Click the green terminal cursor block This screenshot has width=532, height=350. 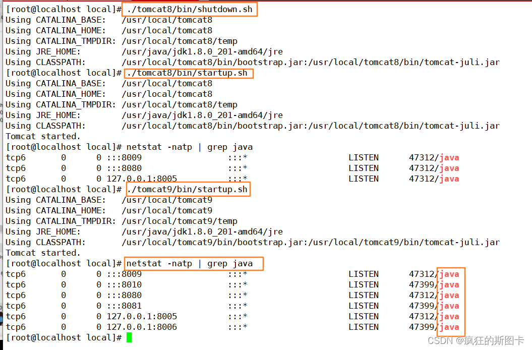pos(129,338)
